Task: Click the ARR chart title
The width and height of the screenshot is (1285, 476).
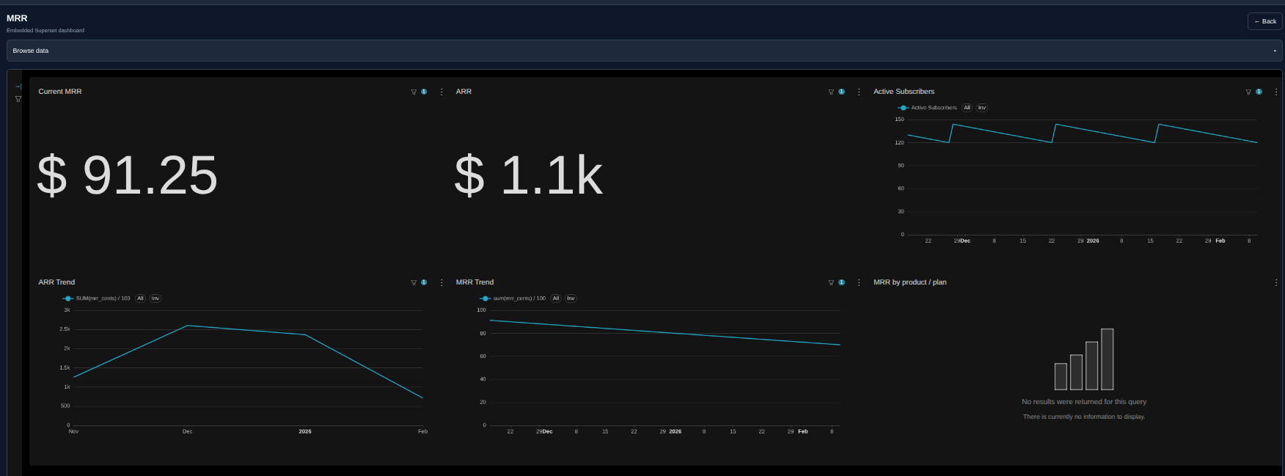Action: click(464, 92)
